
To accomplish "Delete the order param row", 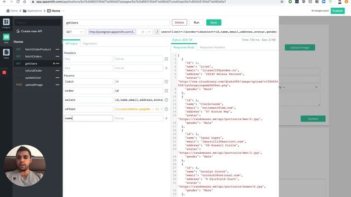I will point(166,91).
